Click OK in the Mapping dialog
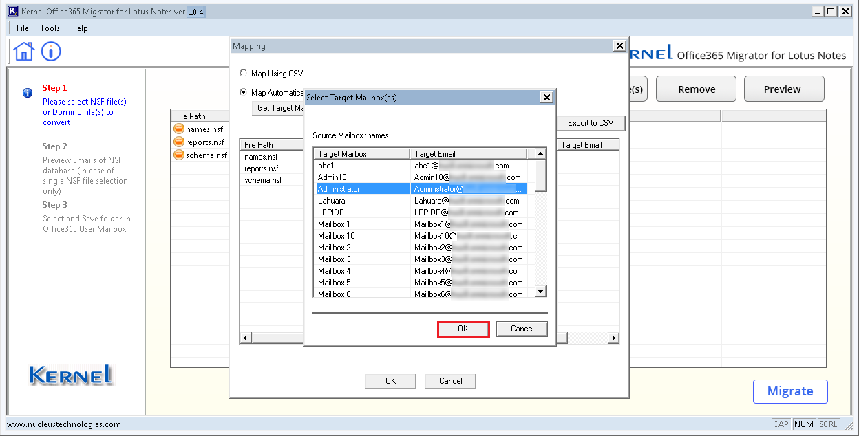Image resolution: width=859 pixels, height=436 pixels. (x=390, y=381)
